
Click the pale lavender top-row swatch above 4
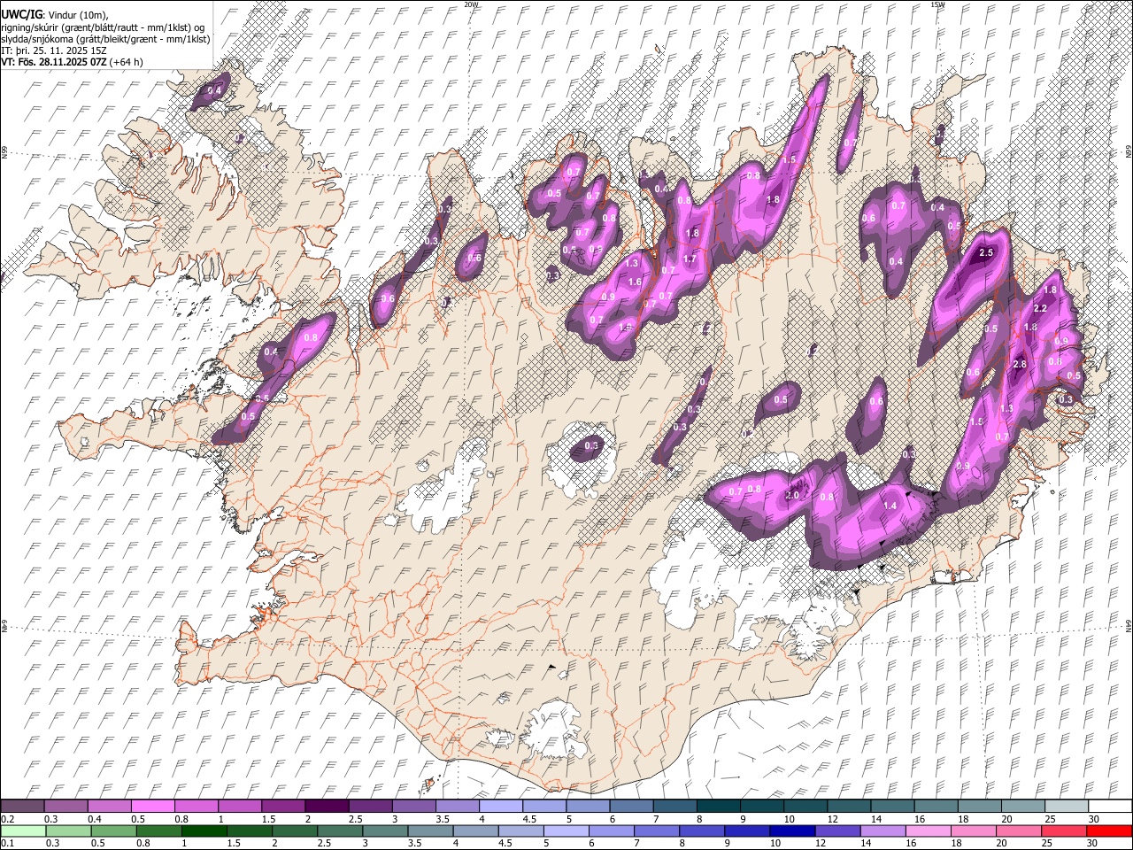tap(500, 807)
